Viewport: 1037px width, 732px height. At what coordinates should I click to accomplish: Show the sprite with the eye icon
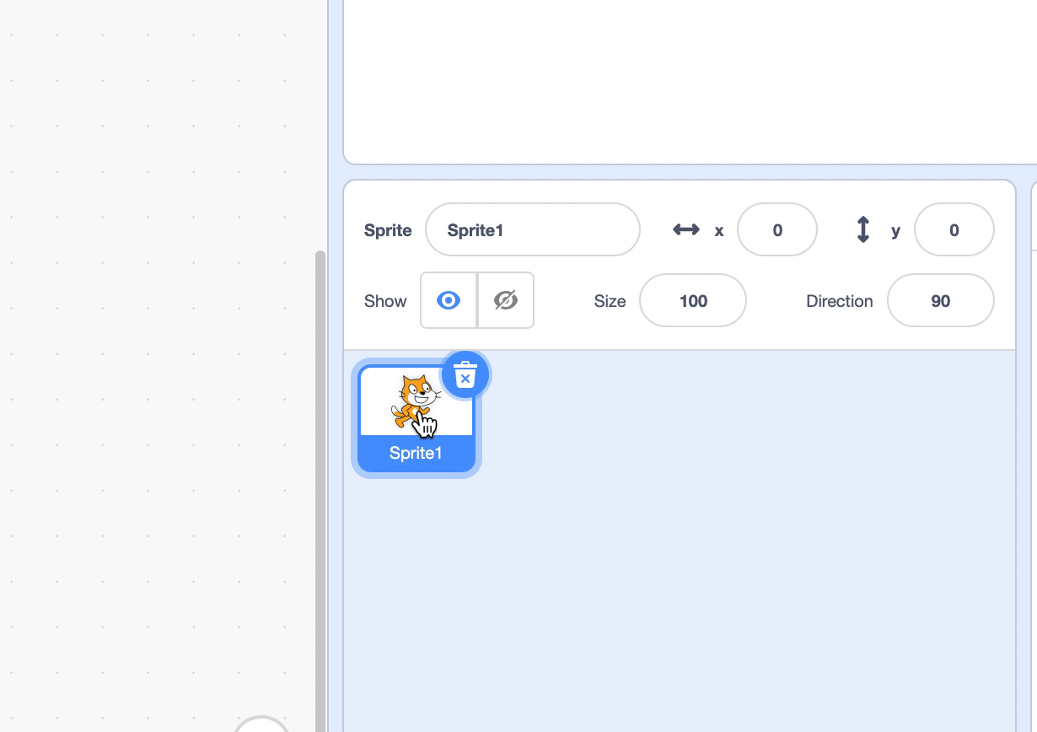pyautogui.click(x=449, y=300)
